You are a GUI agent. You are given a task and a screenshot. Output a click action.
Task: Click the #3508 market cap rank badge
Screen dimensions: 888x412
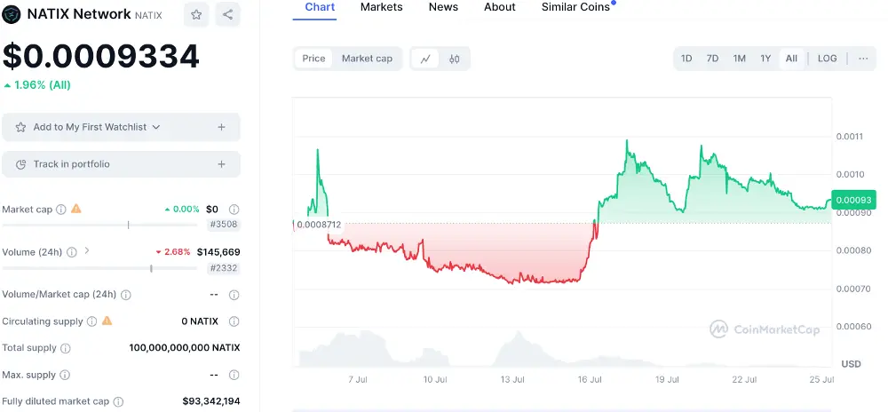(224, 225)
